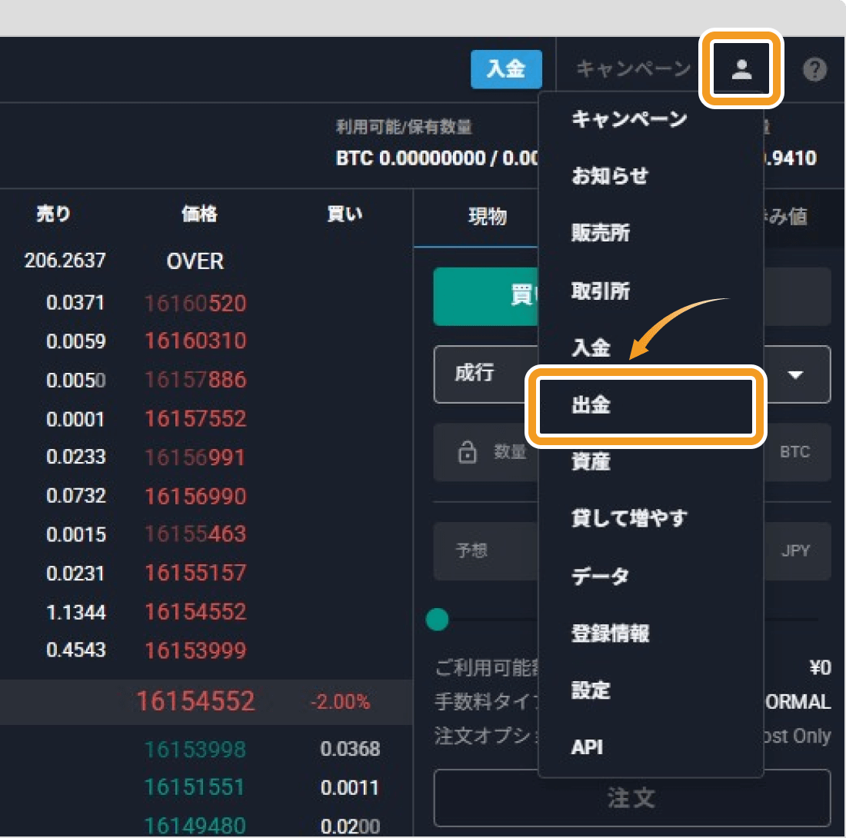Choose 取引所 from the menu
Viewport: 846px width, 838px height.
click(601, 291)
